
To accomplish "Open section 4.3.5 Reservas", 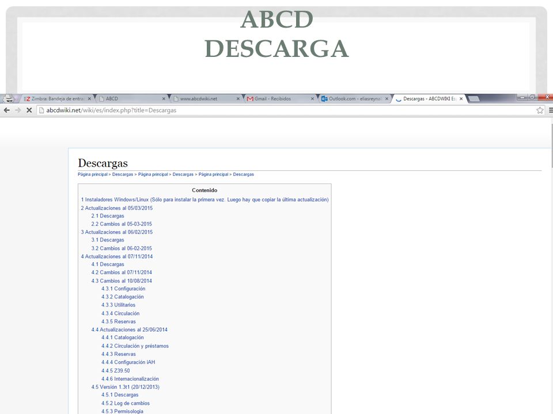I will [x=119, y=321].
